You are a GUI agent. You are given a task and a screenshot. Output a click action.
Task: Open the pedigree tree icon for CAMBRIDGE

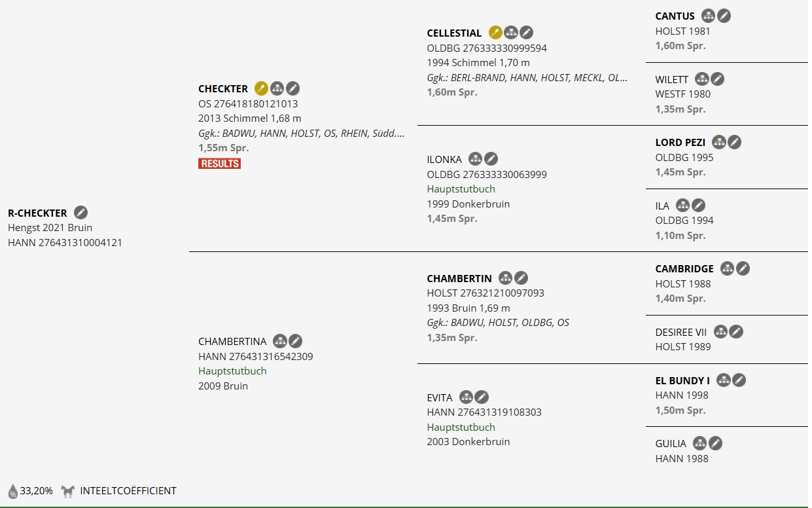tap(727, 268)
